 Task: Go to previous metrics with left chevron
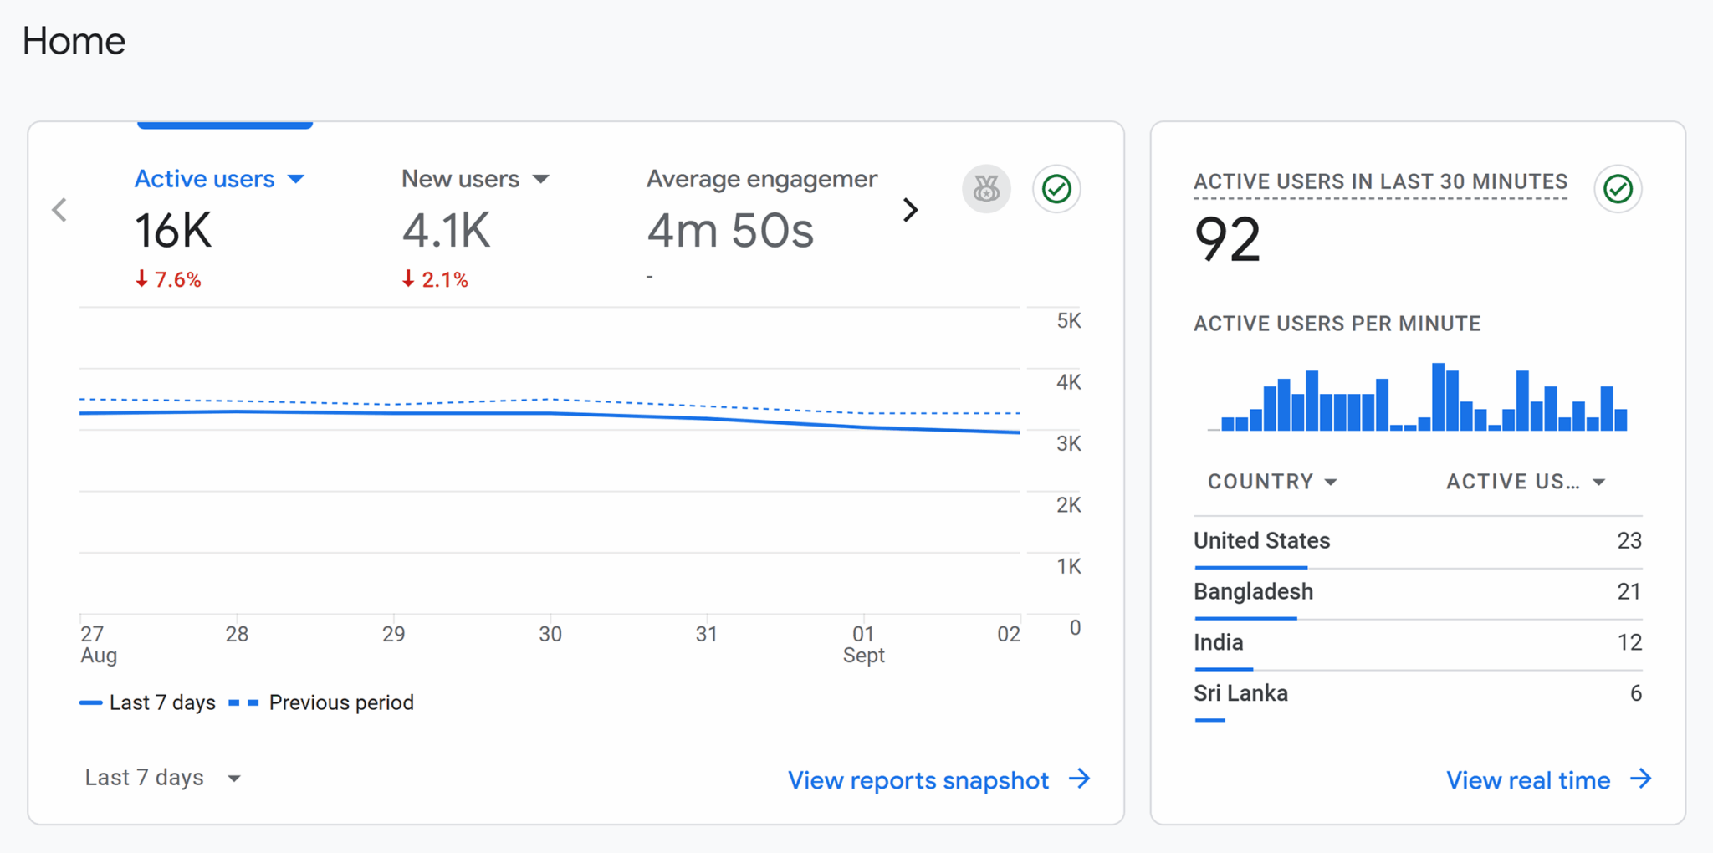click(59, 210)
